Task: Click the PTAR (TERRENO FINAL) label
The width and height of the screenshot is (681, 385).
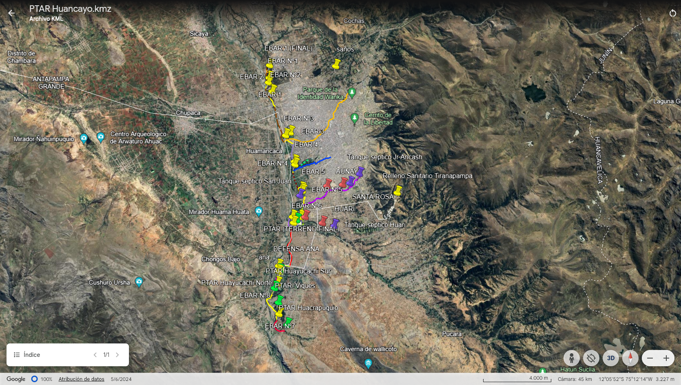Action: 301,229
